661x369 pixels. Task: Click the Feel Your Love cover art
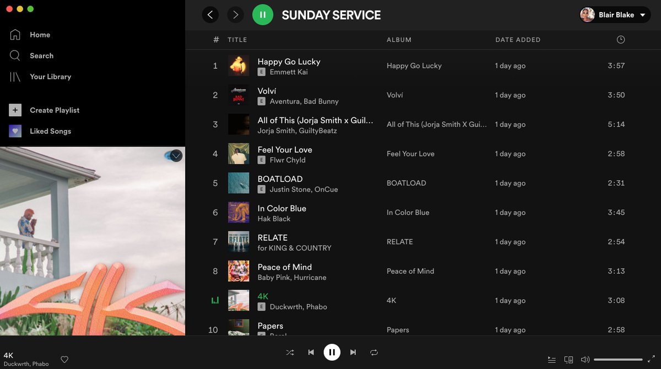click(239, 154)
